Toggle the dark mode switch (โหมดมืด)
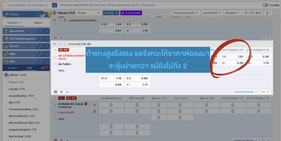This screenshot has height=141, width=281. coord(265,5)
